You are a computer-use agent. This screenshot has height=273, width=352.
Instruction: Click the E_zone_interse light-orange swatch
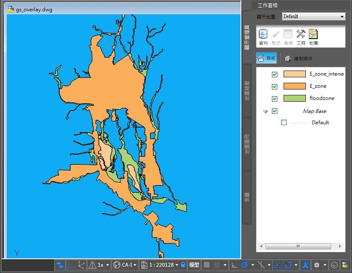coord(295,74)
